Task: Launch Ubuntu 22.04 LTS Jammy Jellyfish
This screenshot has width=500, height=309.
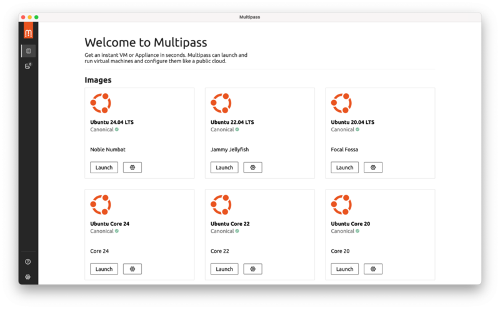Action: pyautogui.click(x=224, y=167)
